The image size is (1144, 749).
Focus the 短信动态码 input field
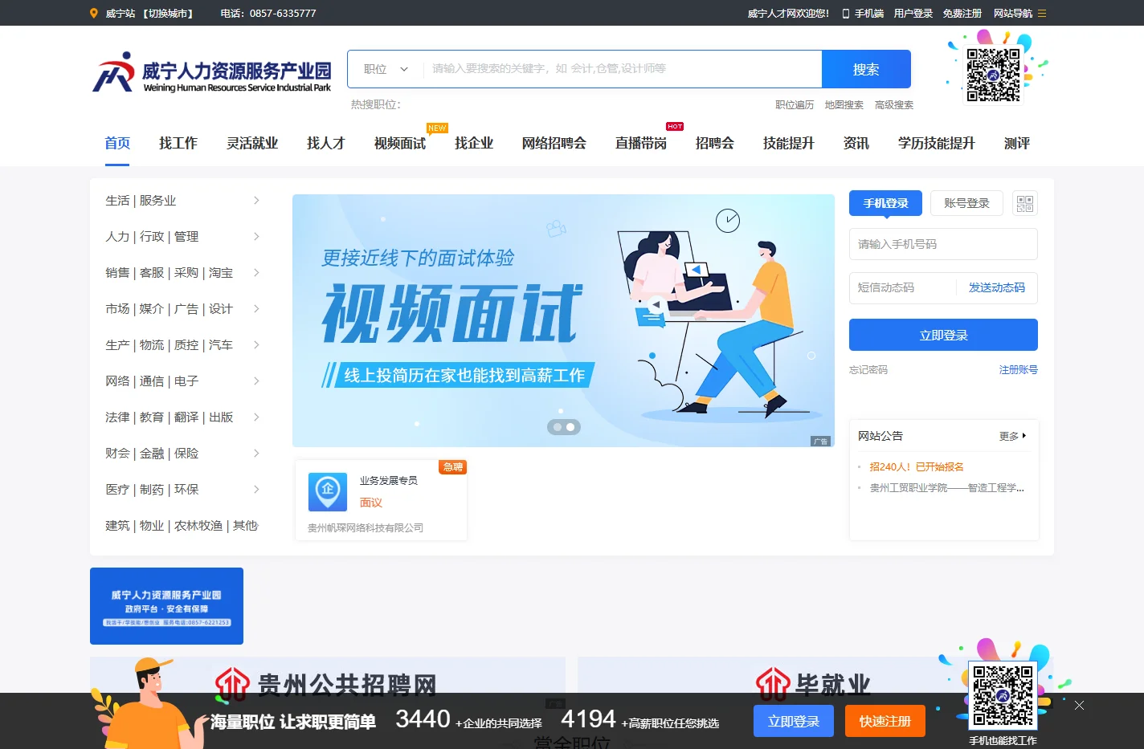pyautogui.click(x=901, y=287)
